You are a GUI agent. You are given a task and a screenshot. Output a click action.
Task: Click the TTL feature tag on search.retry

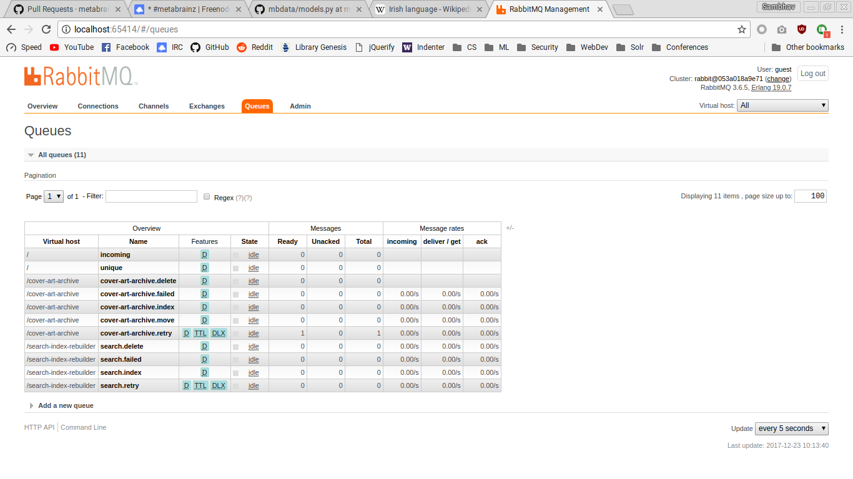pyautogui.click(x=200, y=385)
